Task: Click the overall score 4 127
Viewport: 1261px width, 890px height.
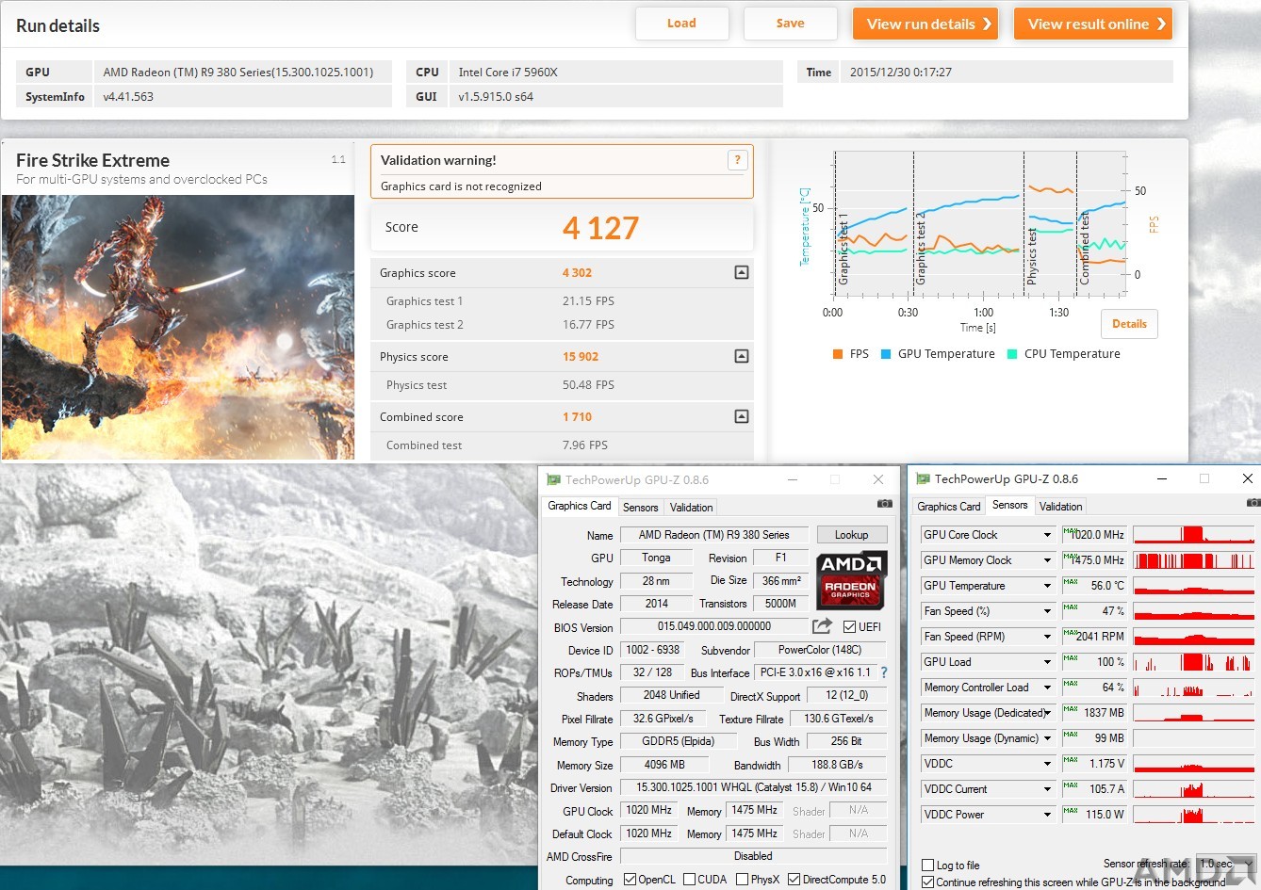Action: [600, 228]
